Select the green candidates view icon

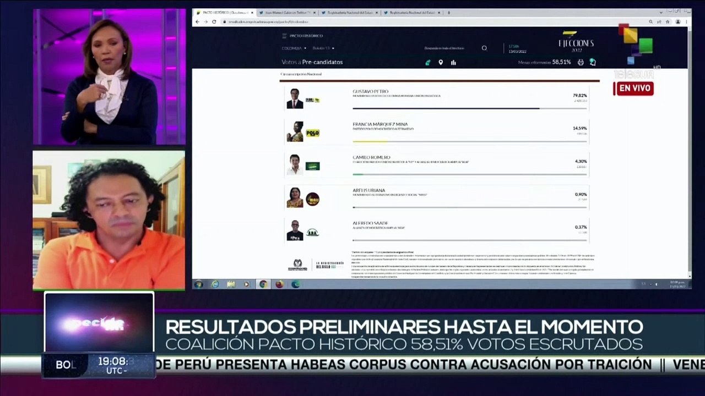pyautogui.click(x=428, y=62)
